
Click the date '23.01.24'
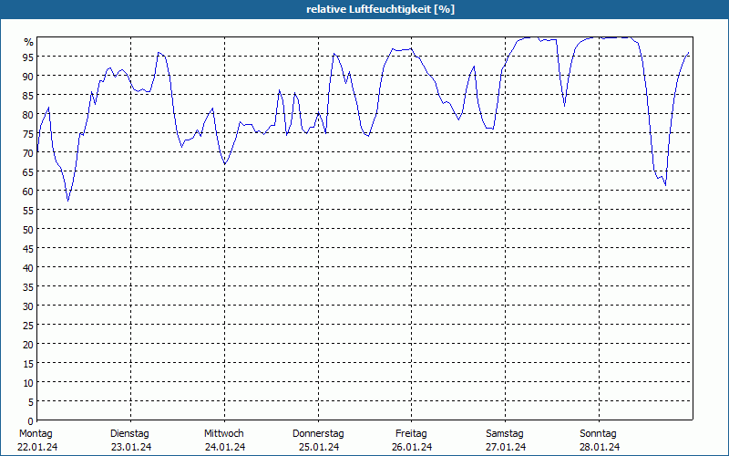[x=131, y=447]
